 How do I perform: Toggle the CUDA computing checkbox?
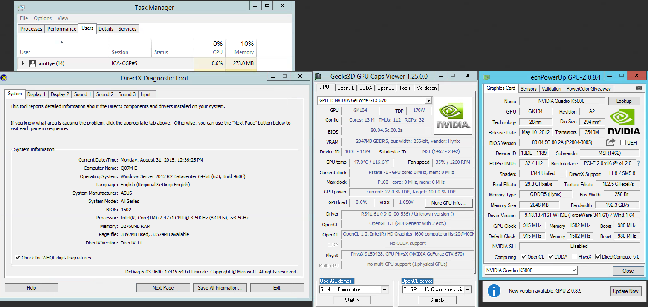(551, 257)
